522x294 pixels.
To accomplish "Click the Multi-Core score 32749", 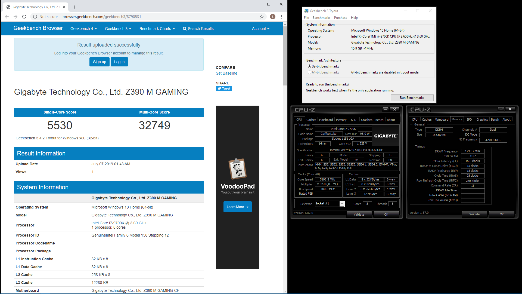I will tap(154, 125).
